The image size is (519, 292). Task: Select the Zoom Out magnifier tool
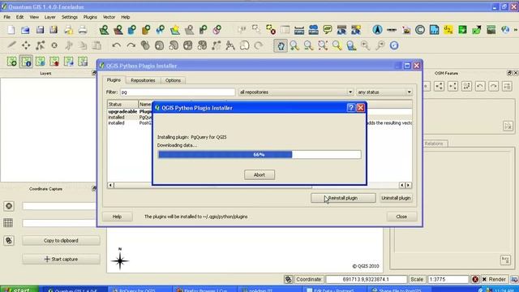coord(308,45)
